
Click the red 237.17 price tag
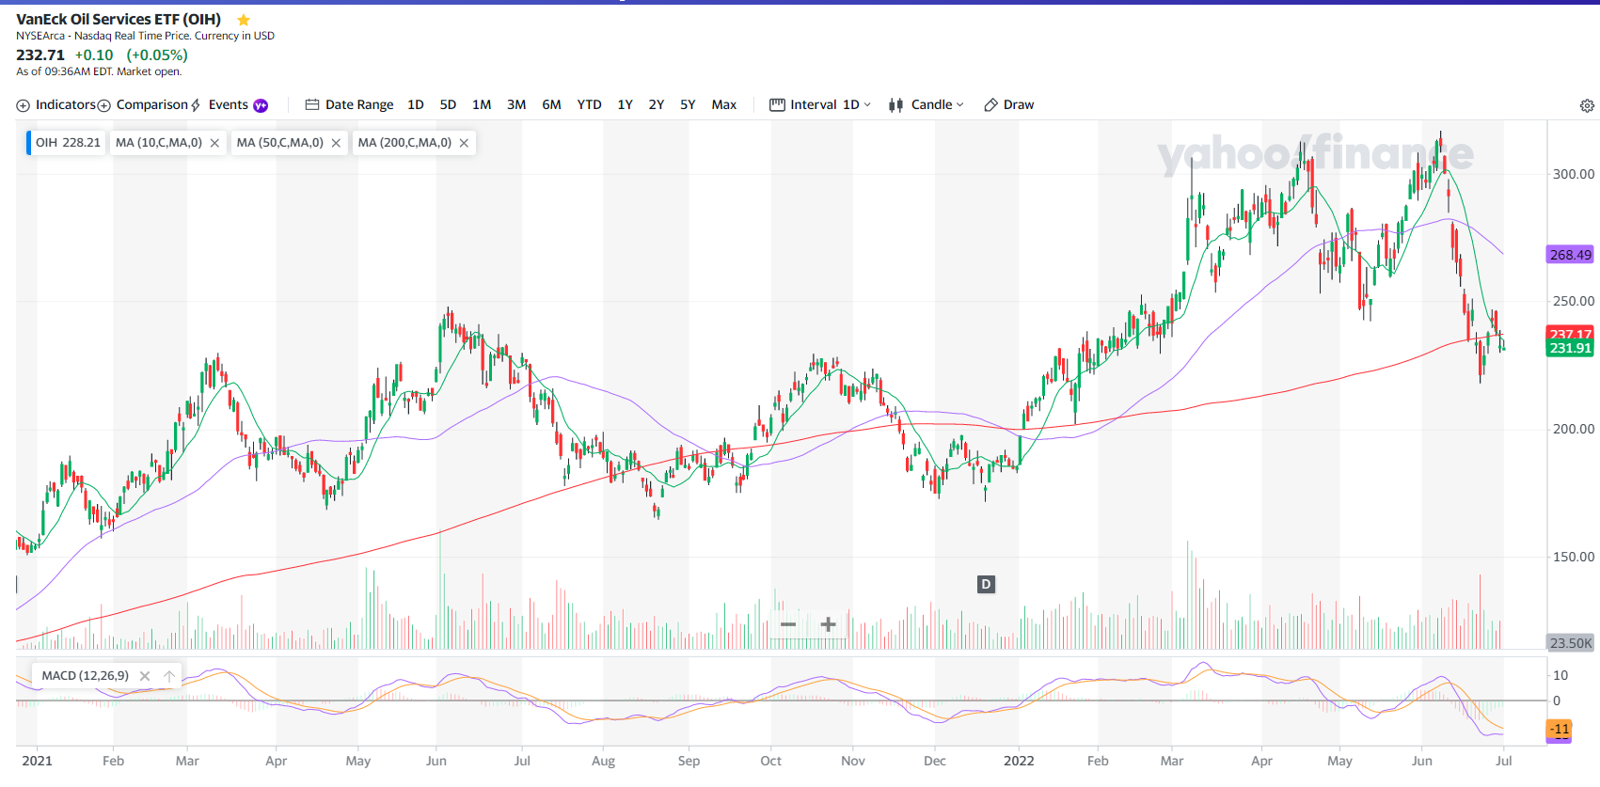click(1571, 333)
